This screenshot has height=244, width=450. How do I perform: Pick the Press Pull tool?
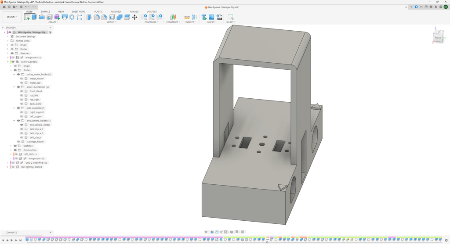tap(89, 17)
